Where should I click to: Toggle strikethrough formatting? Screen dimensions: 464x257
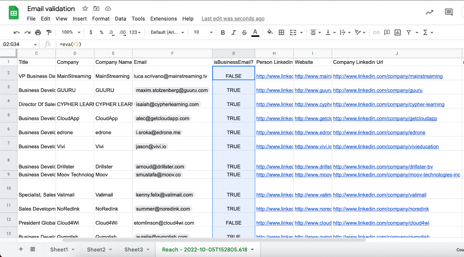click(x=244, y=32)
